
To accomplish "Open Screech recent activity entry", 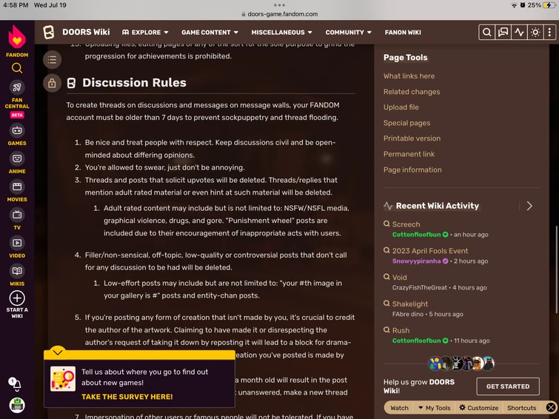I will pos(406,224).
